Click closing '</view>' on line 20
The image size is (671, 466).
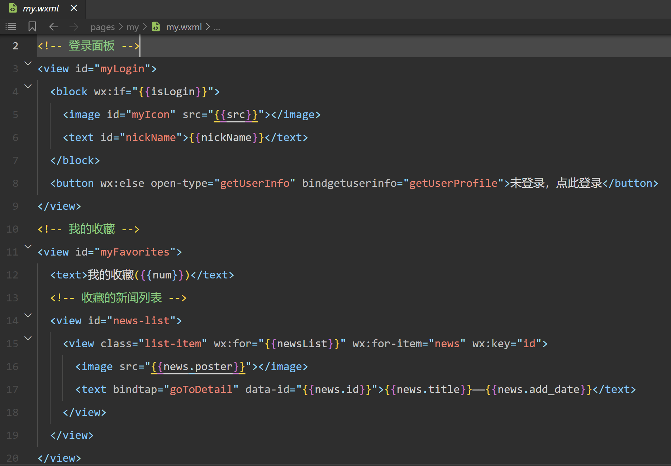point(60,458)
